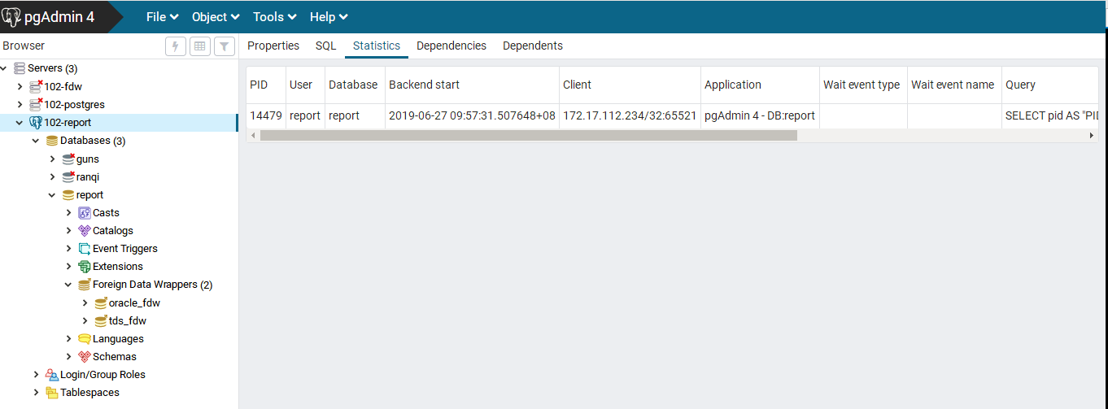
Task: Expand the Tablespaces tree node
Action: click(x=37, y=393)
